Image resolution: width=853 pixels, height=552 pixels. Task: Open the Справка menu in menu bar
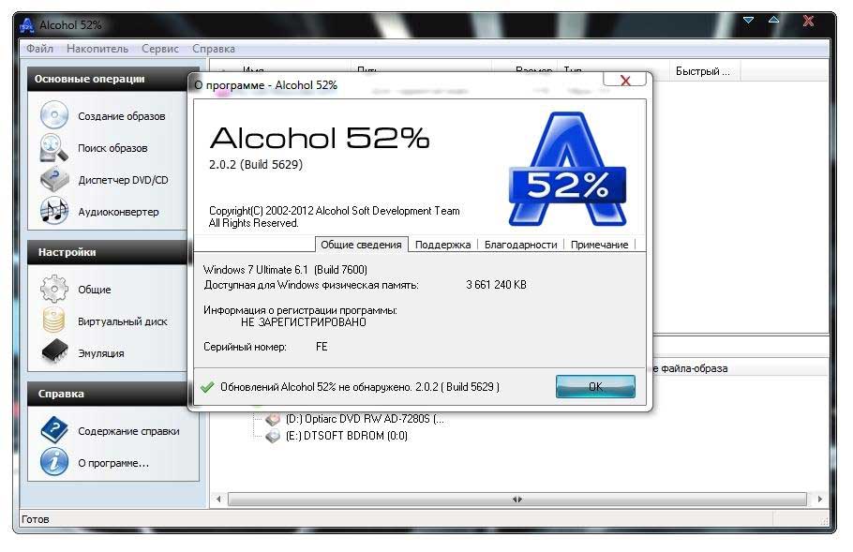pos(214,49)
